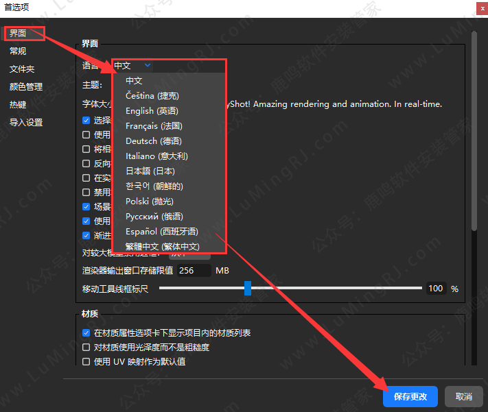488x412 pixels.
Task: Click the 语言 dropdown chevron arrow
Action: pyautogui.click(x=148, y=66)
